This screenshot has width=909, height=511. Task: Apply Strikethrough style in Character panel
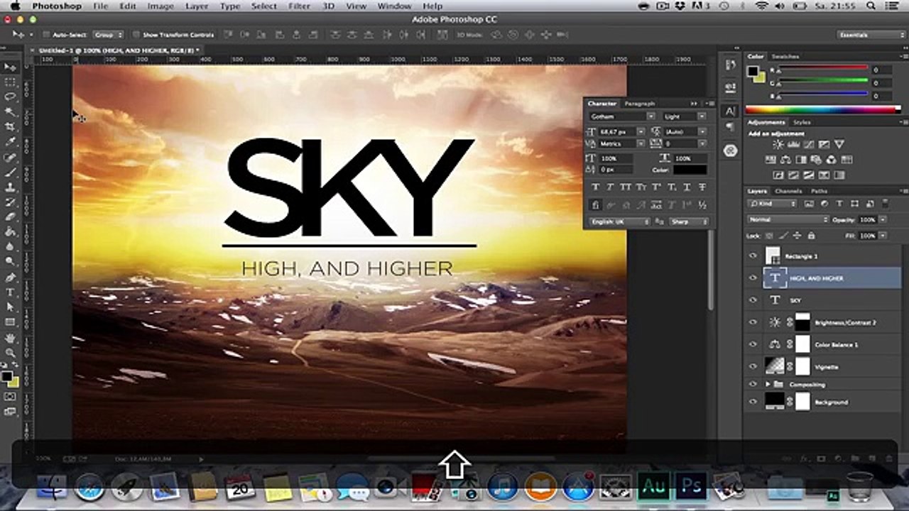coord(702,187)
